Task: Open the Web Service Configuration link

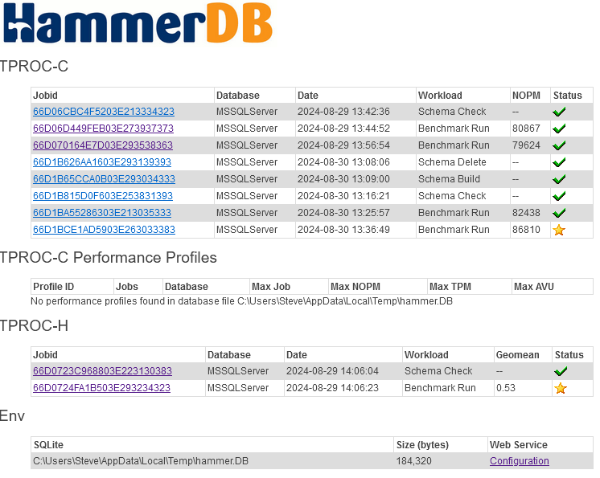Action: click(x=520, y=461)
